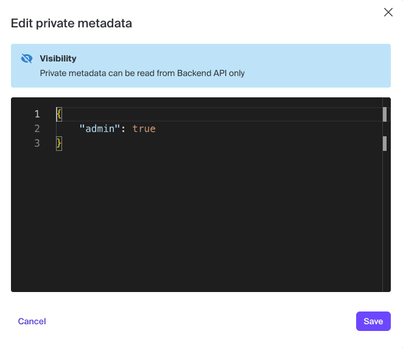Image resolution: width=403 pixels, height=348 pixels.
Task: Close the Edit private metadata dialog
Action: (x=388, y=12)
